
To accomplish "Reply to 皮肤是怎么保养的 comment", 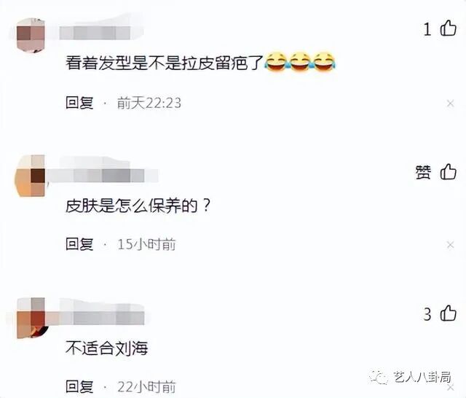I will pyautogui.click(x=79, y=244).
